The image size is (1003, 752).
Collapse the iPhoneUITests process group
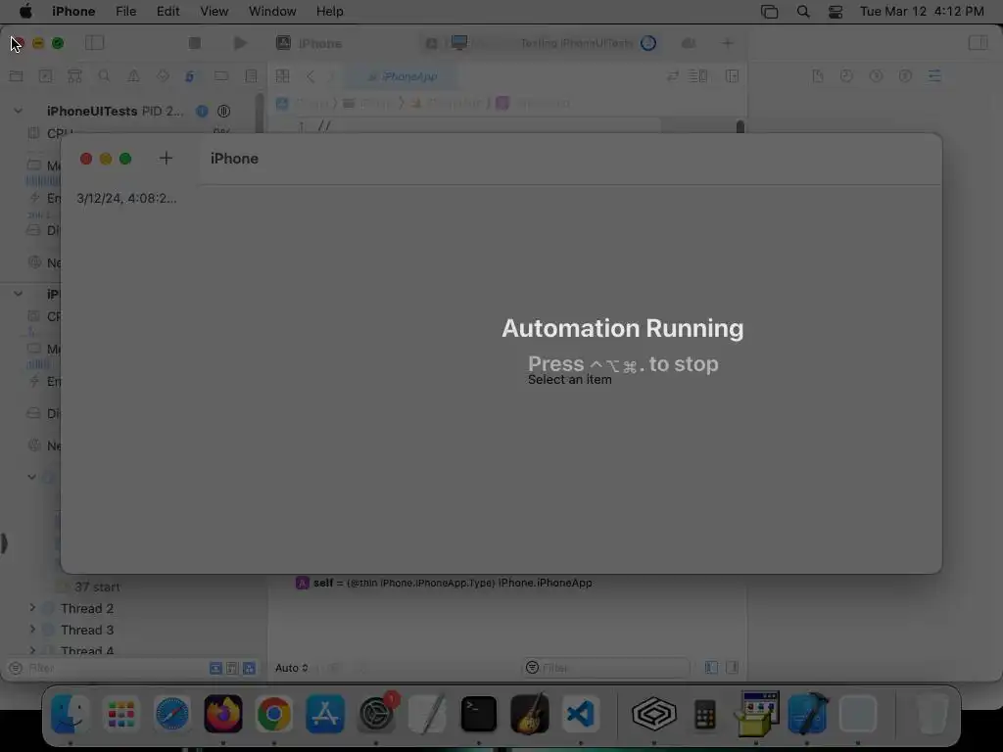[18, 111]
